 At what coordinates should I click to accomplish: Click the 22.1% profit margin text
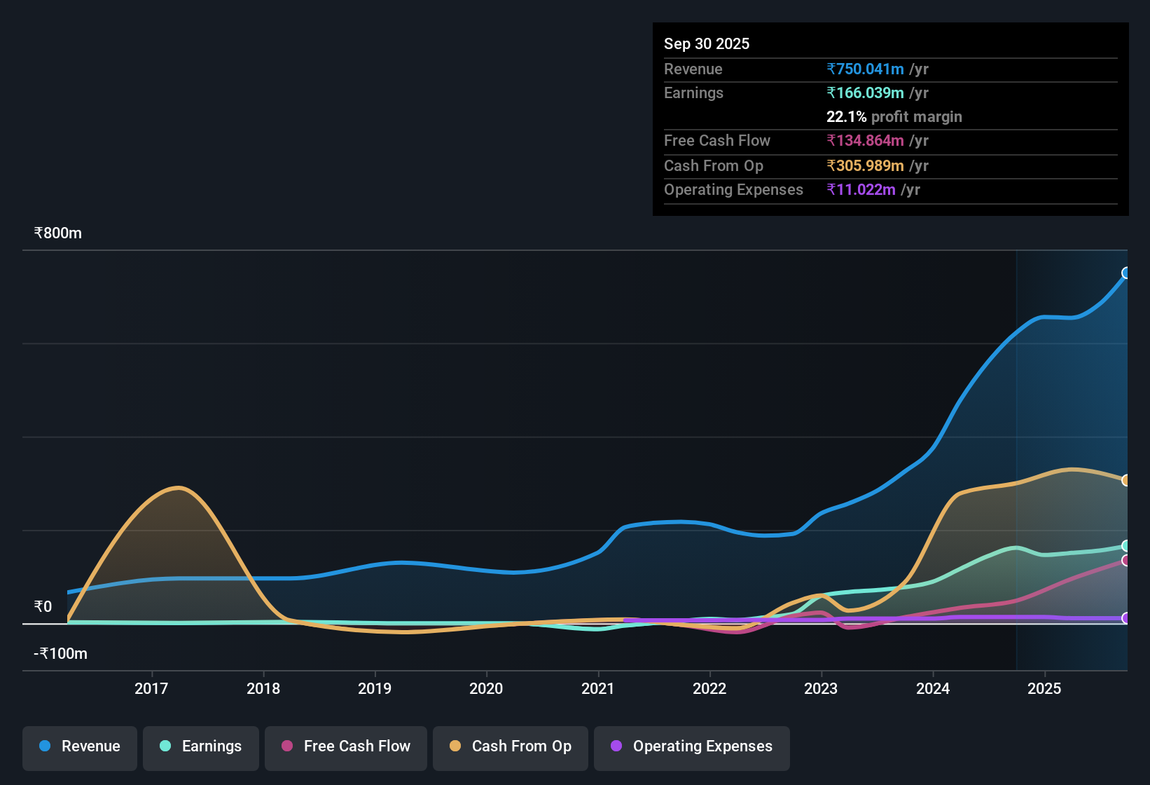point(894,117)
